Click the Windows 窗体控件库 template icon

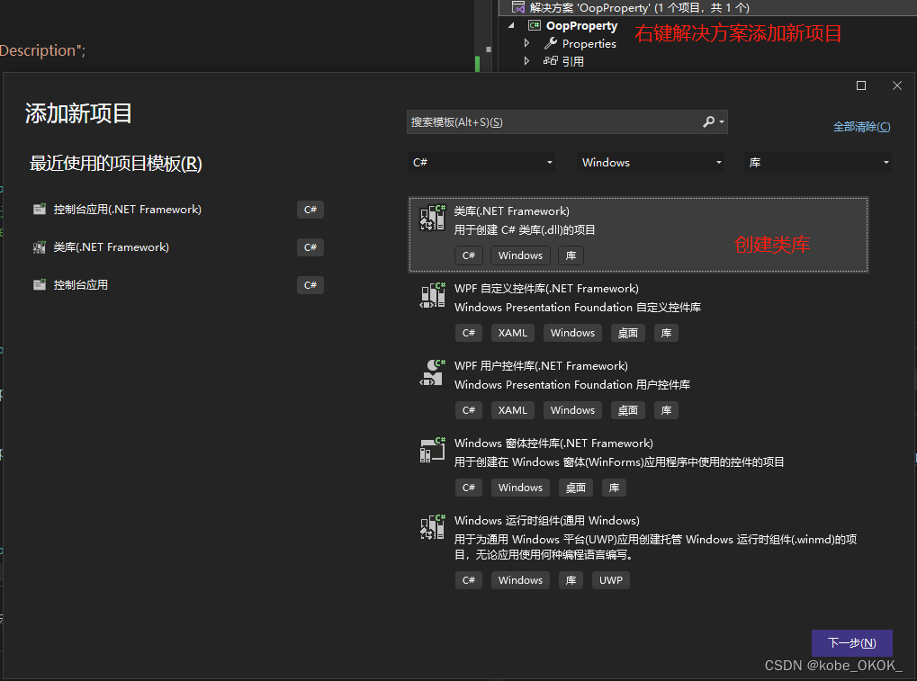pyautogui.click(x=433, y=450)
